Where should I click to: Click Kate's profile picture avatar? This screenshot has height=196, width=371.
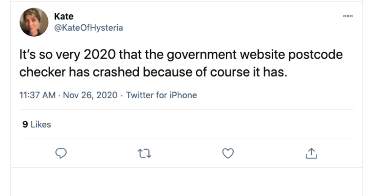34,22
